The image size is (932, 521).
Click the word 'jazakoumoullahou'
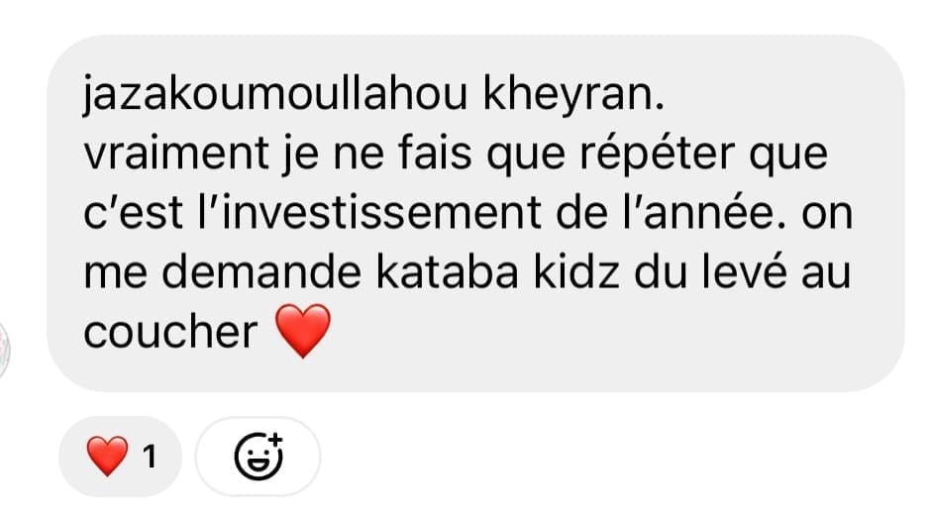[275, 95]
